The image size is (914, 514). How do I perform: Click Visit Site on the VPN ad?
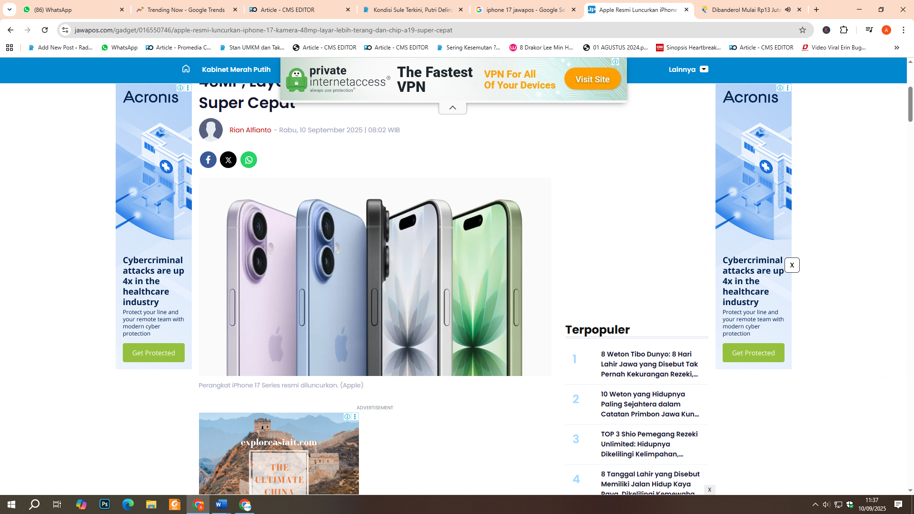(592, 79)
